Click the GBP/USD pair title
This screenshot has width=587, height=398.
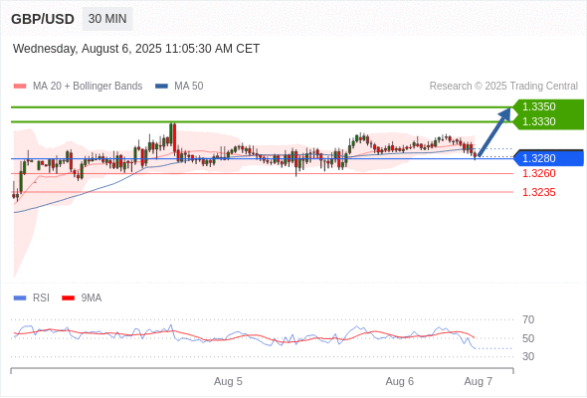tap(43, 19)
